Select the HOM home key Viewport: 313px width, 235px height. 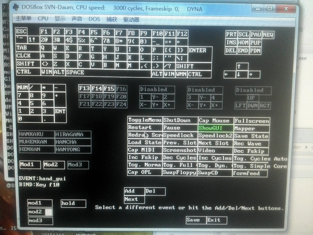[x=243, y=43]
